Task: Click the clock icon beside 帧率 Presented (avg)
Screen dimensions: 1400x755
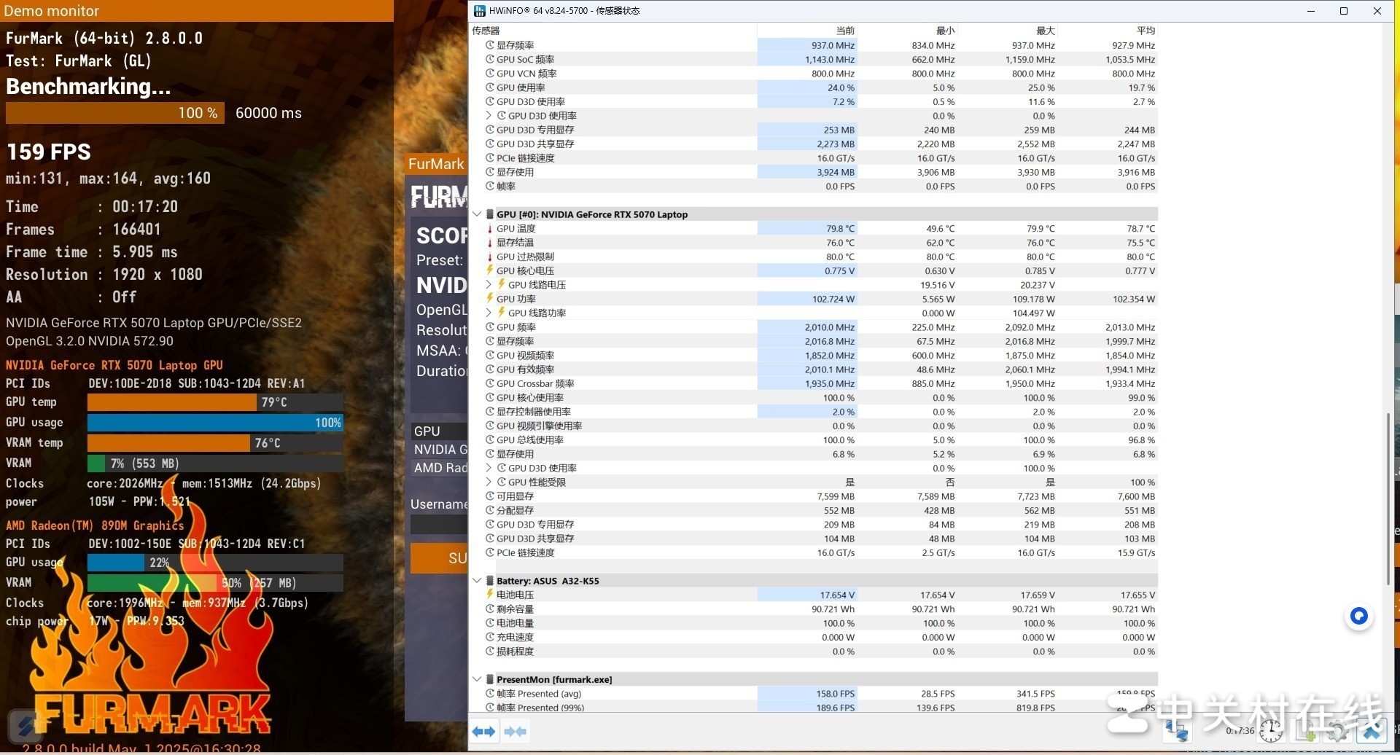Action: click(490, 694)
